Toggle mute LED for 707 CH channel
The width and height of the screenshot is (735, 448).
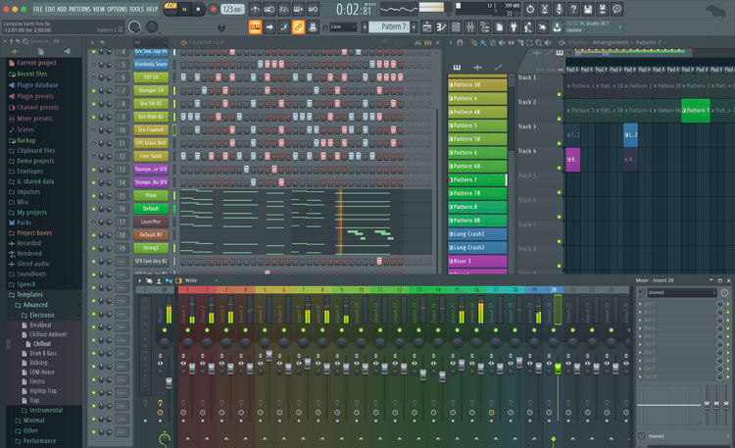point(94,77)
